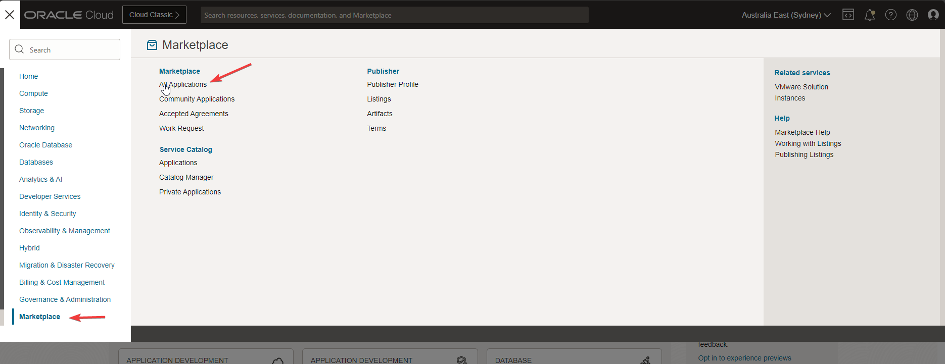Open the user profile avatar icon
The width and height of the screenshot is (945, 364).
tap(933, 15)
